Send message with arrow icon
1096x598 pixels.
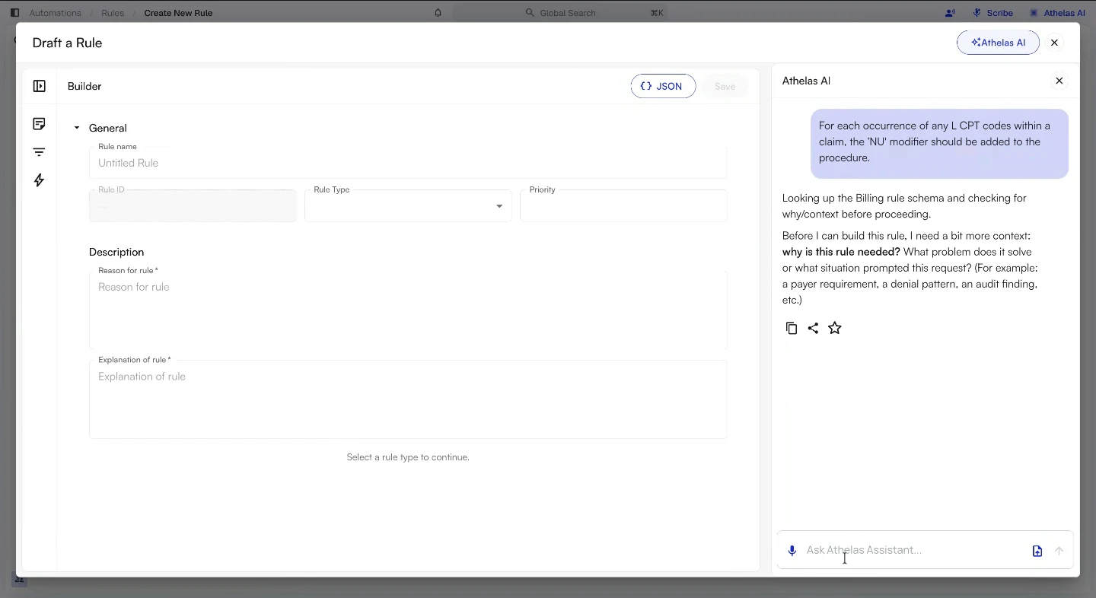point(1059,551)
